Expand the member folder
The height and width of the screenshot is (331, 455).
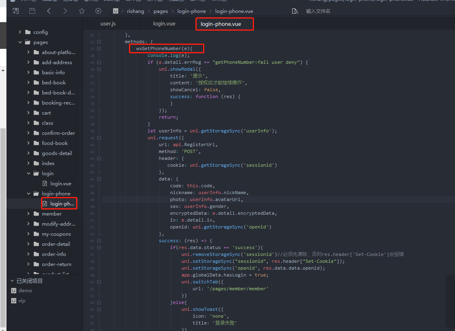click(x=29, y=214)
